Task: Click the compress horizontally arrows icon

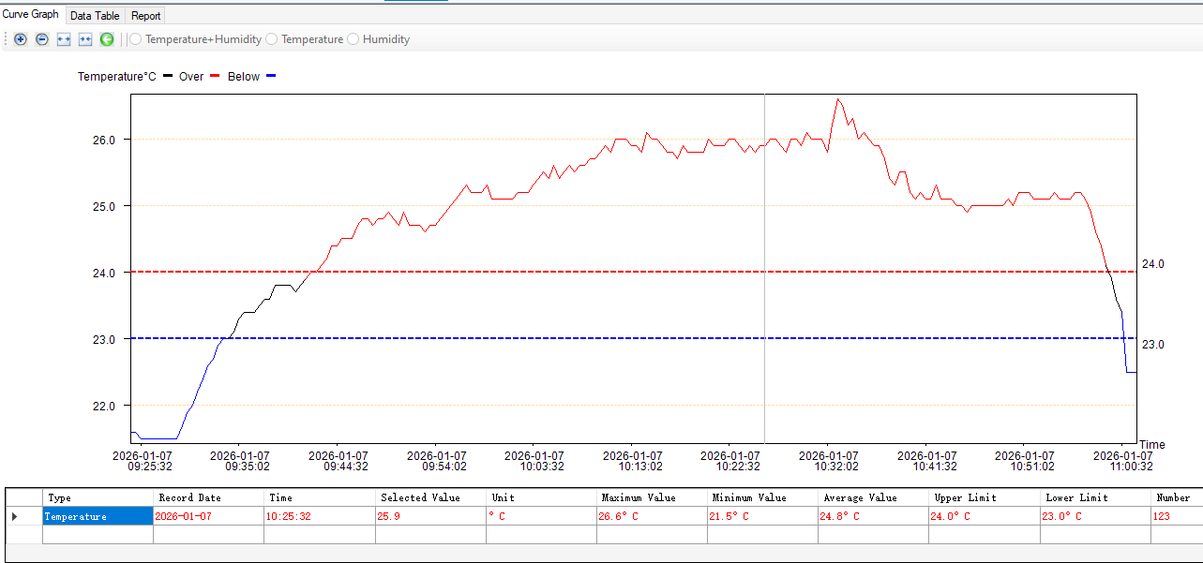Action: click(x=85, y=39)
